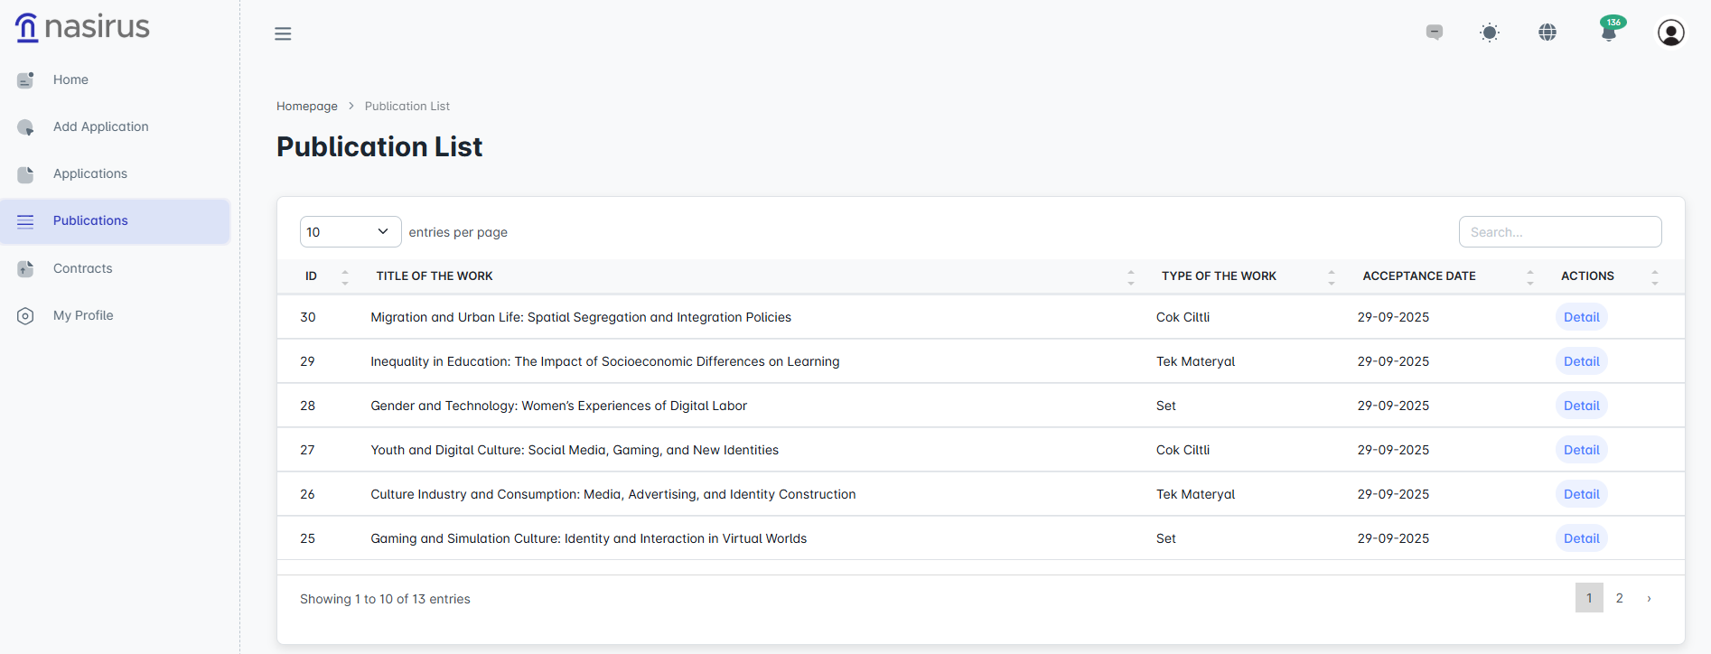Open the user profile avatar
Image resolution: width=1711 pixels, height=654 pixels.
pos(1670,33)
